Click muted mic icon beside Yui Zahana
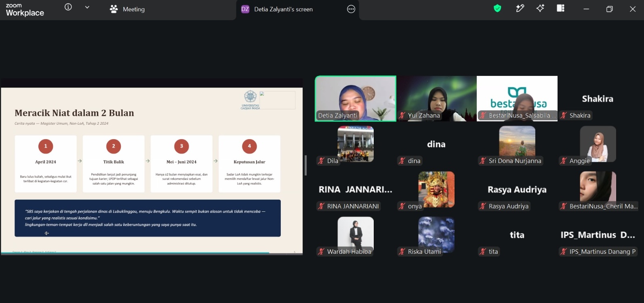This screenshot has height=303, width=644. click(x=402, y=115)
